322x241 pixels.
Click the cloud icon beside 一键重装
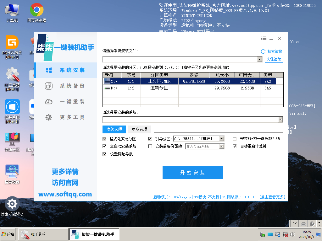(49, 102)
